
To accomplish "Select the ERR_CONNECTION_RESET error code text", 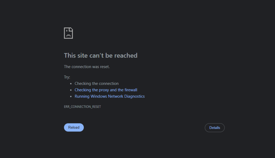I will coord(82,107).
